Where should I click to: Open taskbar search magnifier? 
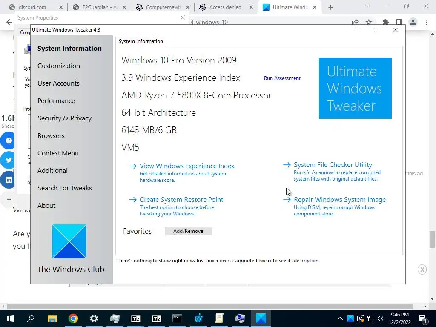31,318
